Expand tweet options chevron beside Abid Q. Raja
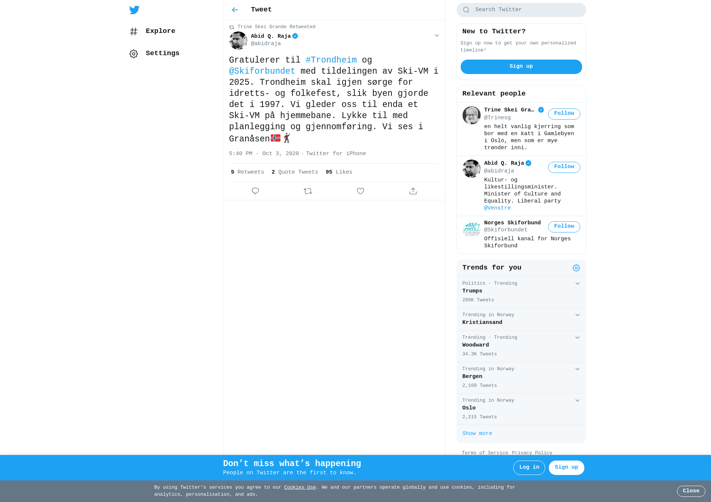 [437, 36]
